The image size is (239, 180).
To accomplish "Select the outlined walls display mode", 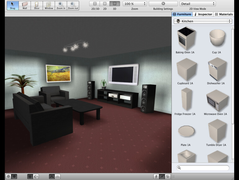I will tap(58, 177).
